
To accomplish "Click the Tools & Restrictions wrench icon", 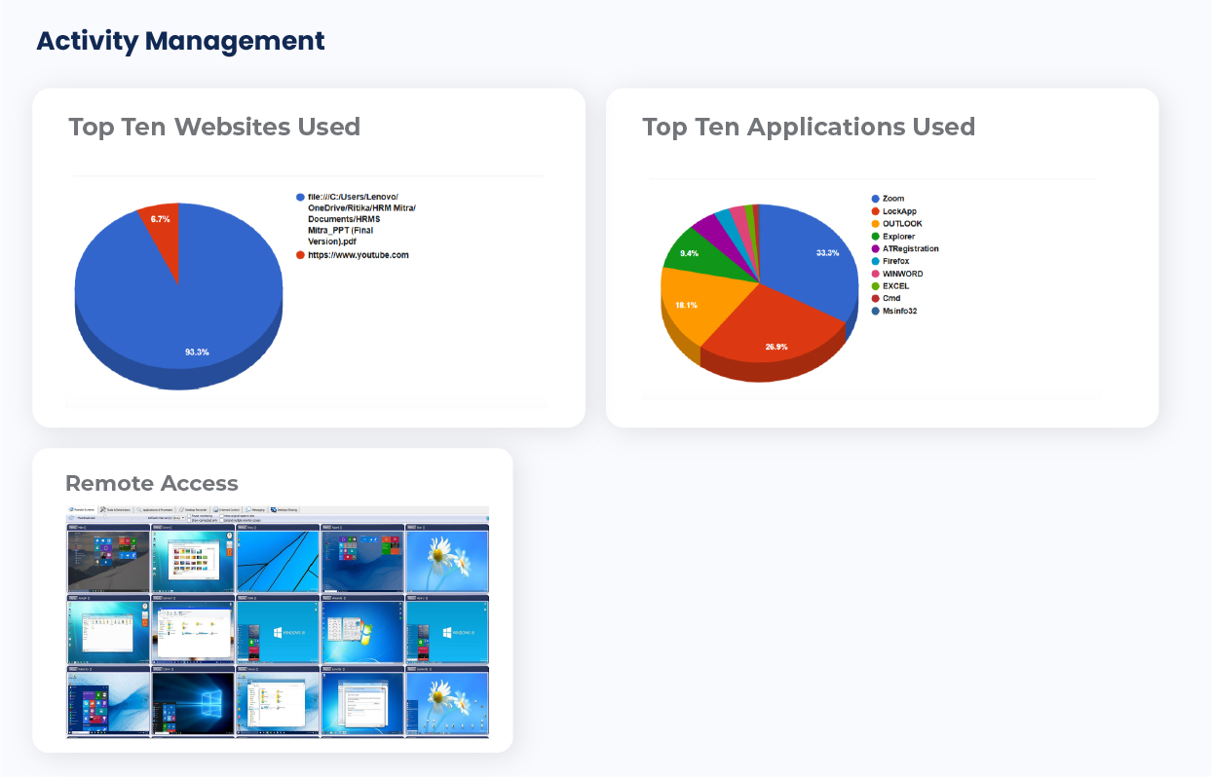I will pyautogui.click(x=103, y=509).
